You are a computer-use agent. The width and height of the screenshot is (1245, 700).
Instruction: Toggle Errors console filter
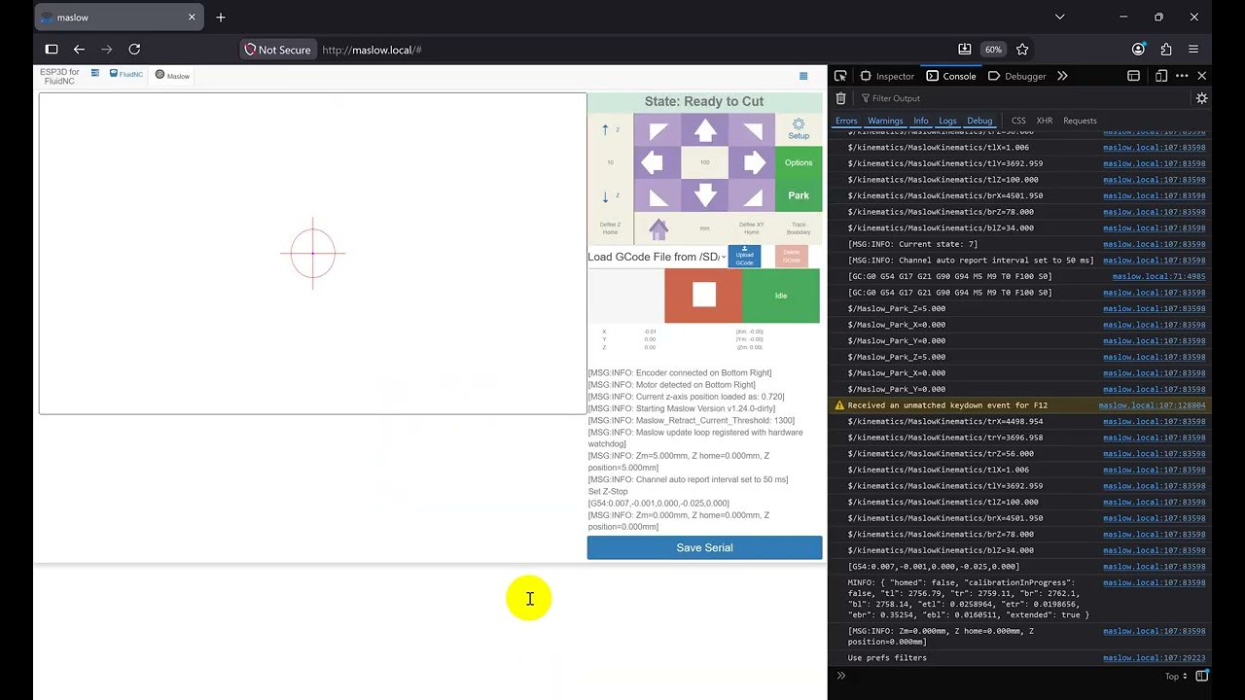(846, 121)
